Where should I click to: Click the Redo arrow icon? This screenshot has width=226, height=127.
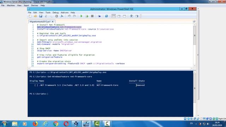75,16
